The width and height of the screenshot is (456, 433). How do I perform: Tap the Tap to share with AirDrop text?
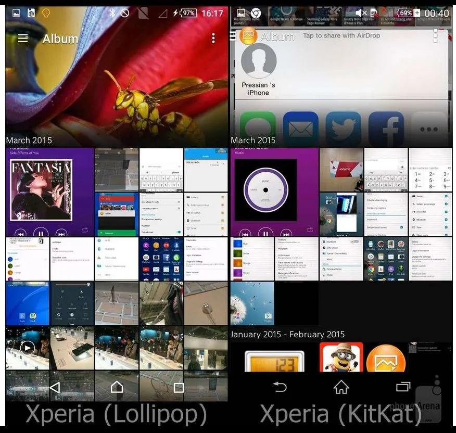pos(341,35)
